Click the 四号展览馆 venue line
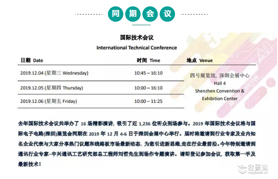278x179 pixels. click(x=220, y=76)
